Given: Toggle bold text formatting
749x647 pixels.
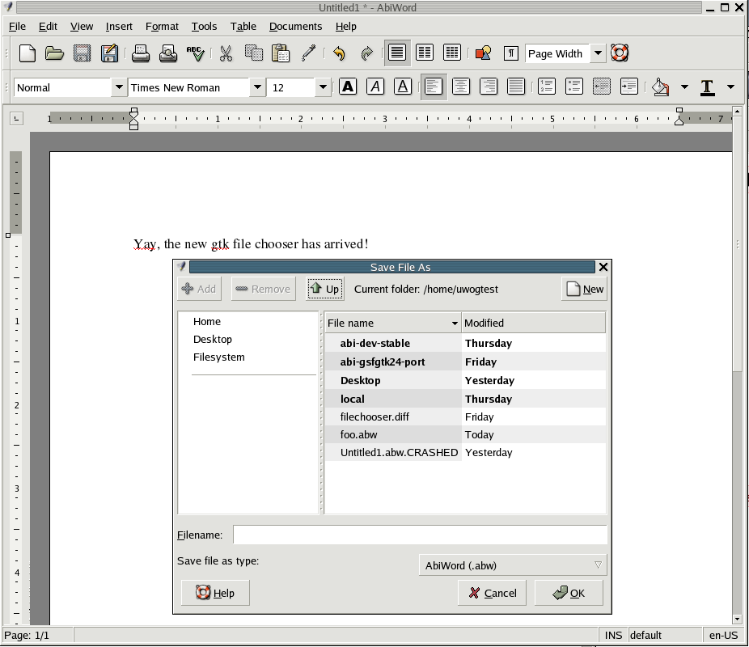Looking at the screenshot, I should [348, 87].
